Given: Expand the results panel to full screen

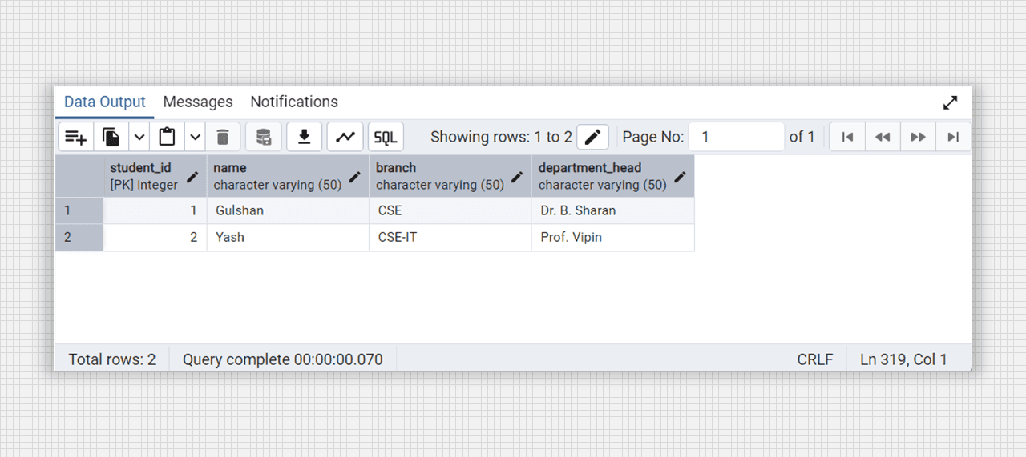Looking at the screenshot, I should tap(950, 102).
